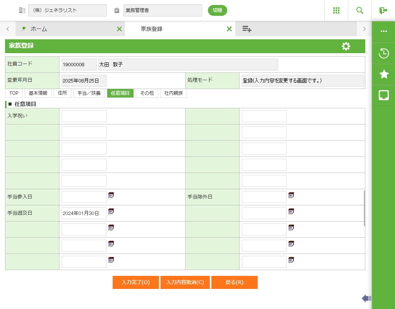Click the settings gear in 家族登録 header

click(x=346, y=46)
